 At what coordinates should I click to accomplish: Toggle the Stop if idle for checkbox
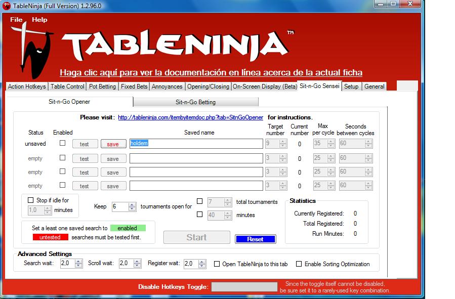pos(30,200)
